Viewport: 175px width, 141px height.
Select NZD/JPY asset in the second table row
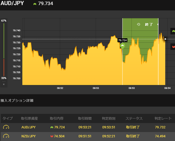coord(28,136)
